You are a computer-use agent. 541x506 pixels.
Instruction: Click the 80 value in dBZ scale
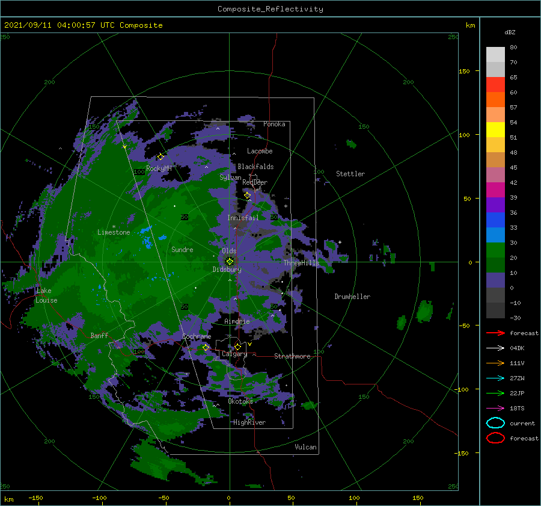pyautogui.click(x=513, y=48)
